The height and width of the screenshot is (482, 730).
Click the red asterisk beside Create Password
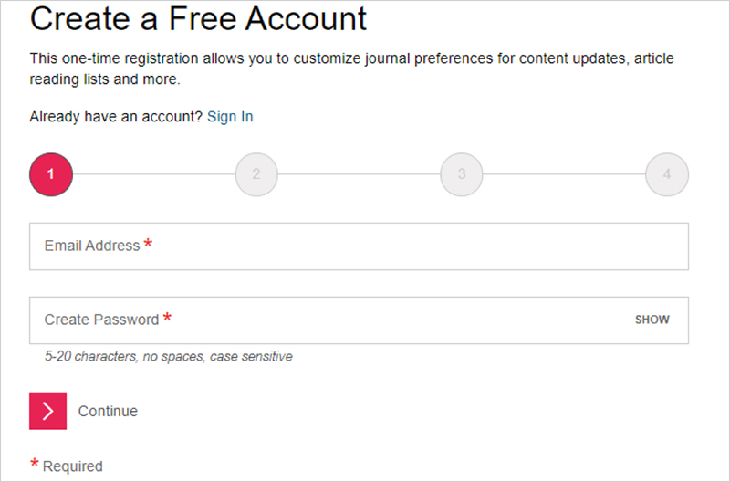pyautogui.click(x=167, y=318)
